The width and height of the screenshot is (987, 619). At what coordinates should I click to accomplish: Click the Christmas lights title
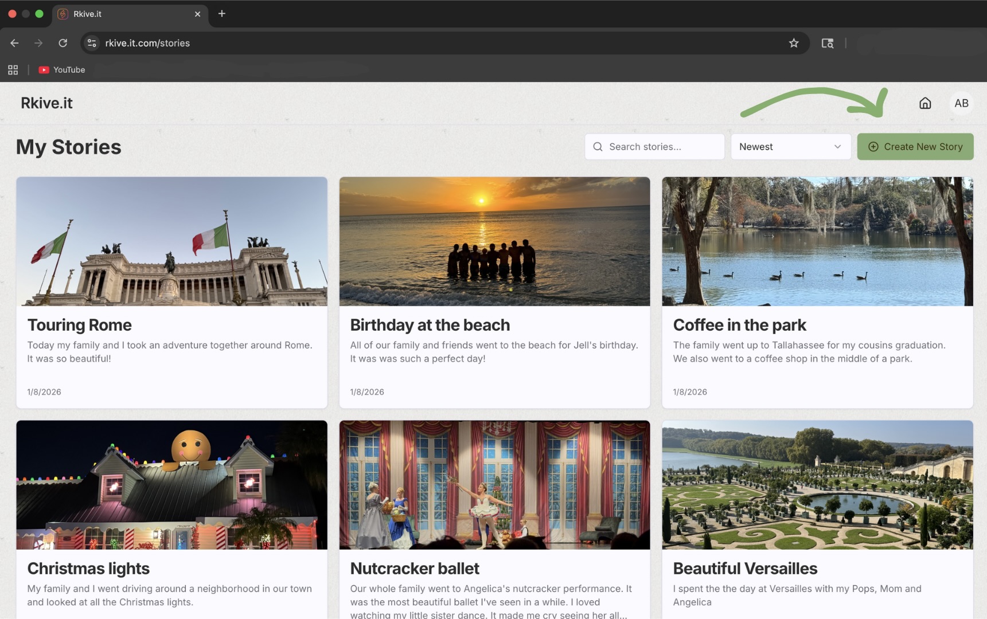coord(88,569)
